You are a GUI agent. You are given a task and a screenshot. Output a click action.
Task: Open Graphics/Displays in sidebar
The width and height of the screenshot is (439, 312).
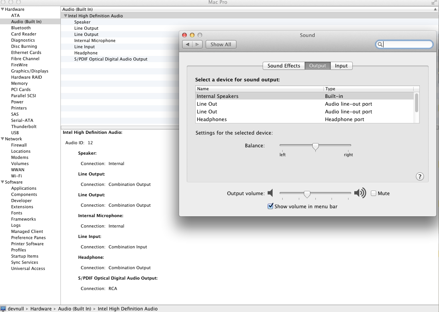[30, 71]
